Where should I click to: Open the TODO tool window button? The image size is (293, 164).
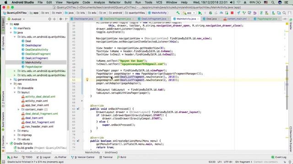tap(27, 157)
